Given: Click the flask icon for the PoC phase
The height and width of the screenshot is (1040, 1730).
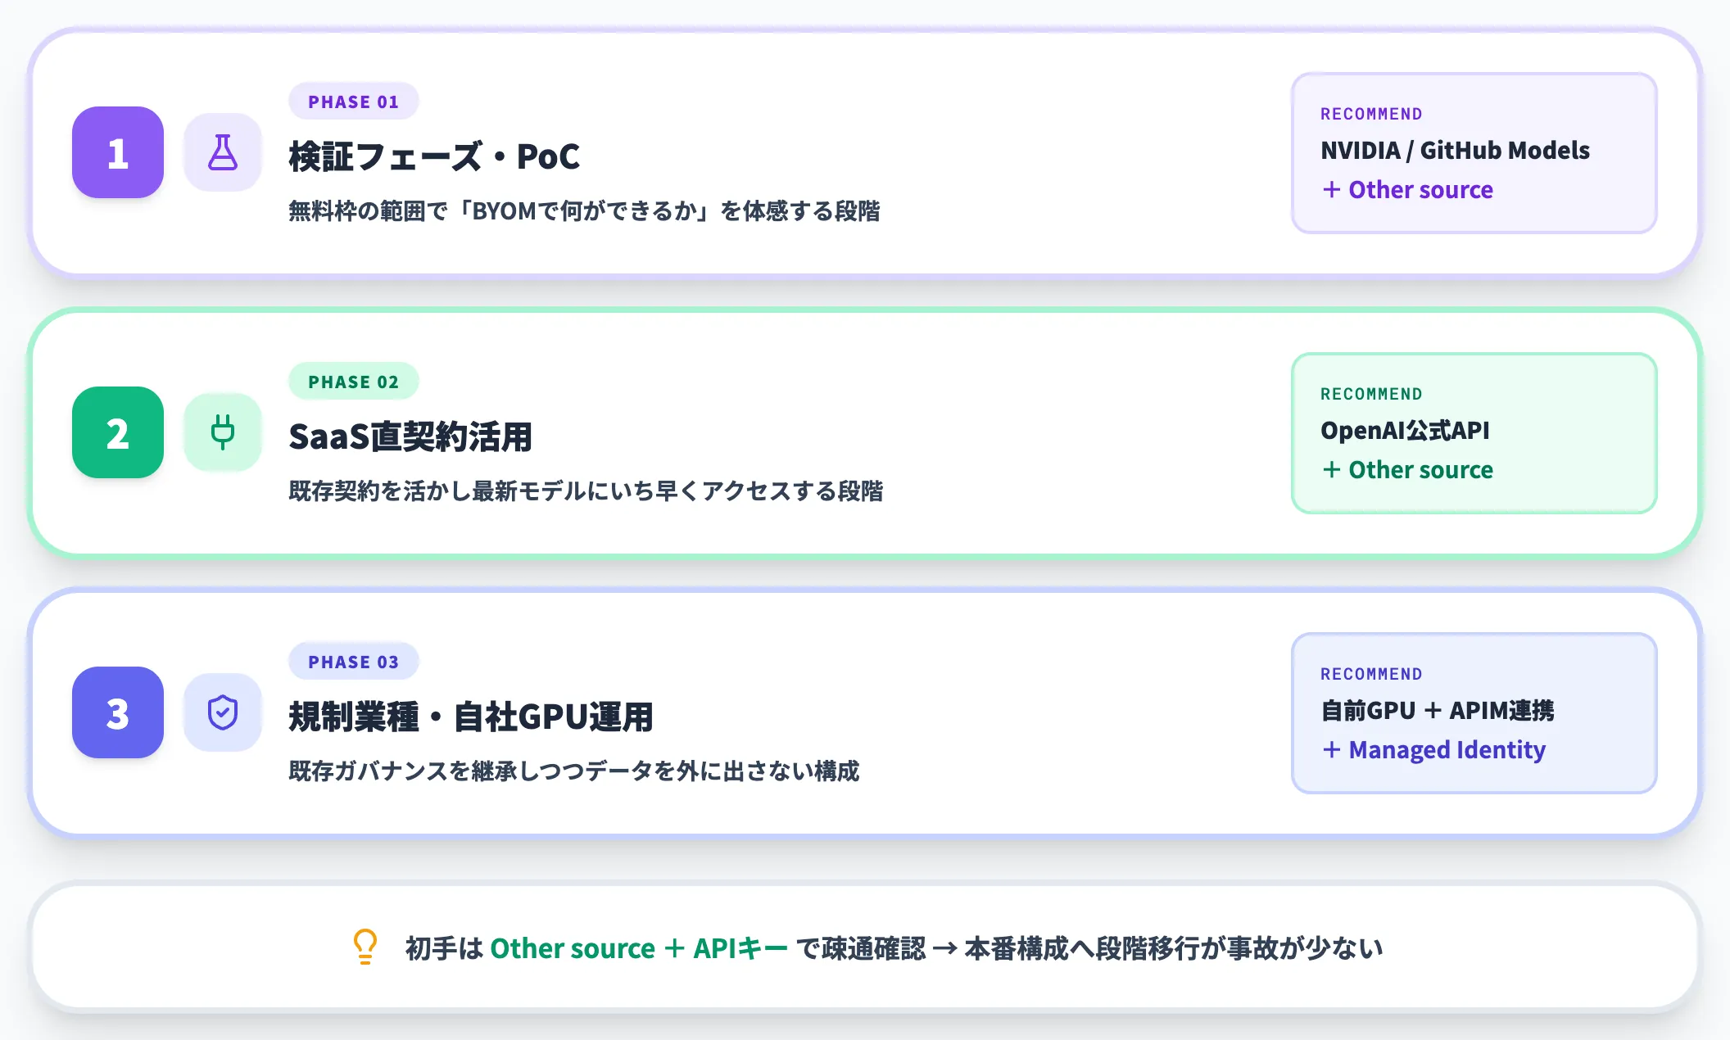Looking at the screenshot, I should [223, 152].
